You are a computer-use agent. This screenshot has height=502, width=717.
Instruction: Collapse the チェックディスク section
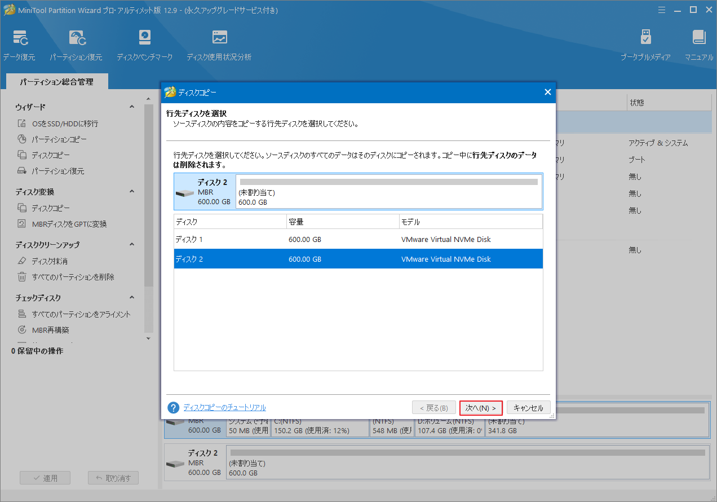[x=132, y=298]
